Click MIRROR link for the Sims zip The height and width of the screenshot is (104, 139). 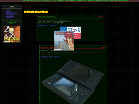(x=53, y=25)
